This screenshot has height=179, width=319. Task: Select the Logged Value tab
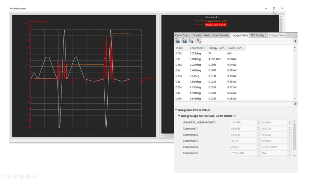tap(240, 35)
